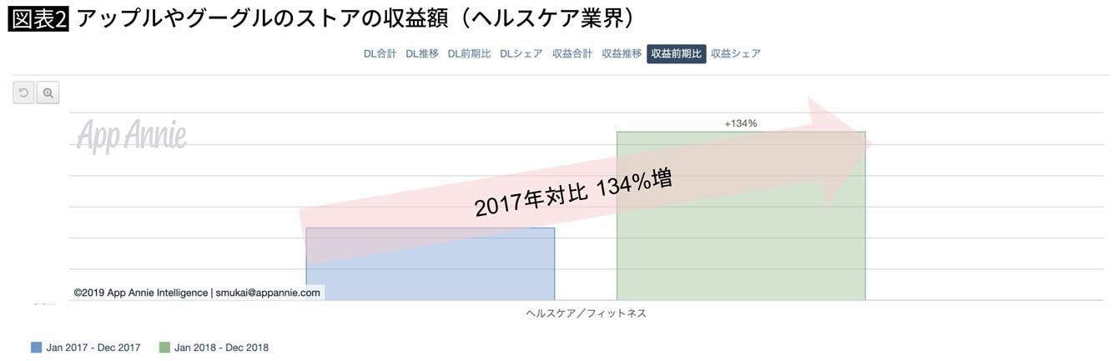1118x361 pixels.
Task: Click the App Annie watermark logo
Action: [x=132, y=135]
